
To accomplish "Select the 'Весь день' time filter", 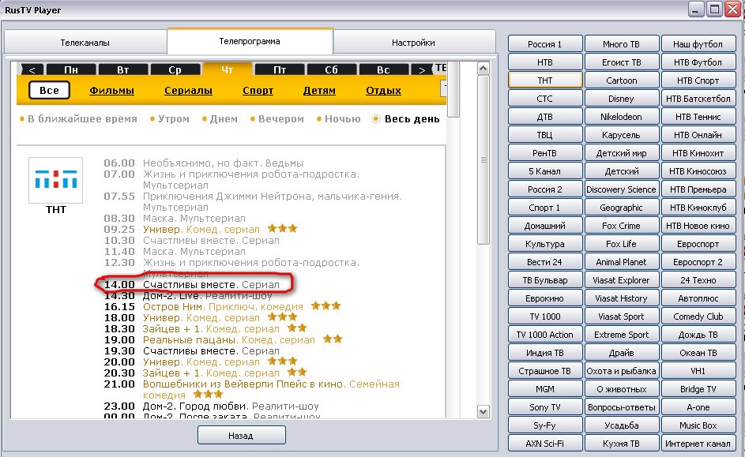I will point(404,119).
